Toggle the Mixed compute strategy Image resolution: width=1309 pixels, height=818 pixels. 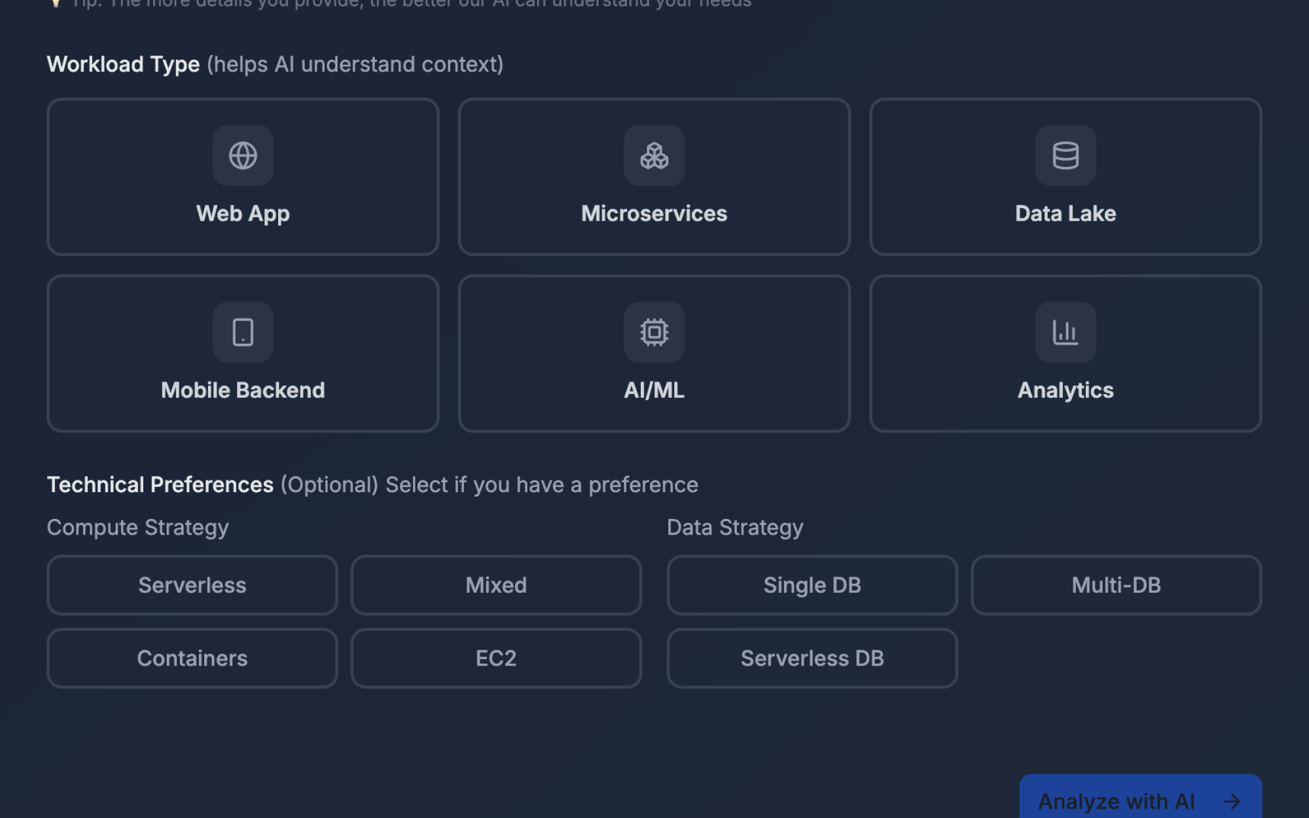pyautogui.click(x=496, y=585)
